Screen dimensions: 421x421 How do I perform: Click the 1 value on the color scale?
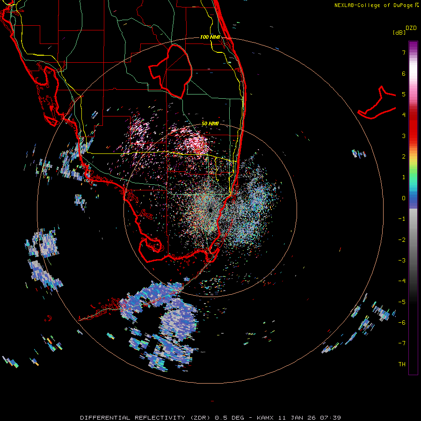(404, 177)
